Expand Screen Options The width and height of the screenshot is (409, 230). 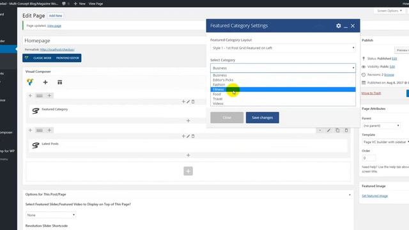[x=389, y=11]
